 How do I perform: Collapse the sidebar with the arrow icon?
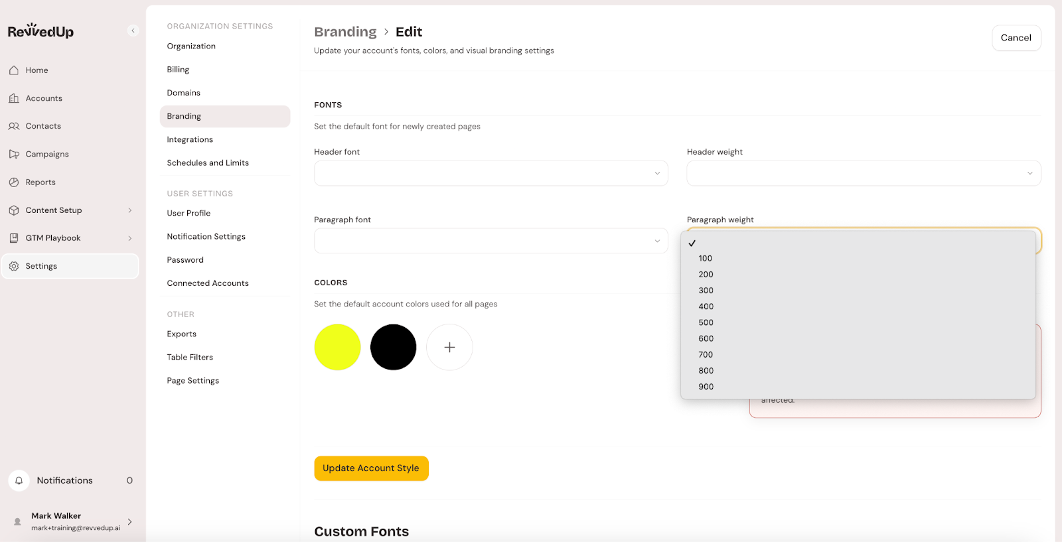coord(133,31)
